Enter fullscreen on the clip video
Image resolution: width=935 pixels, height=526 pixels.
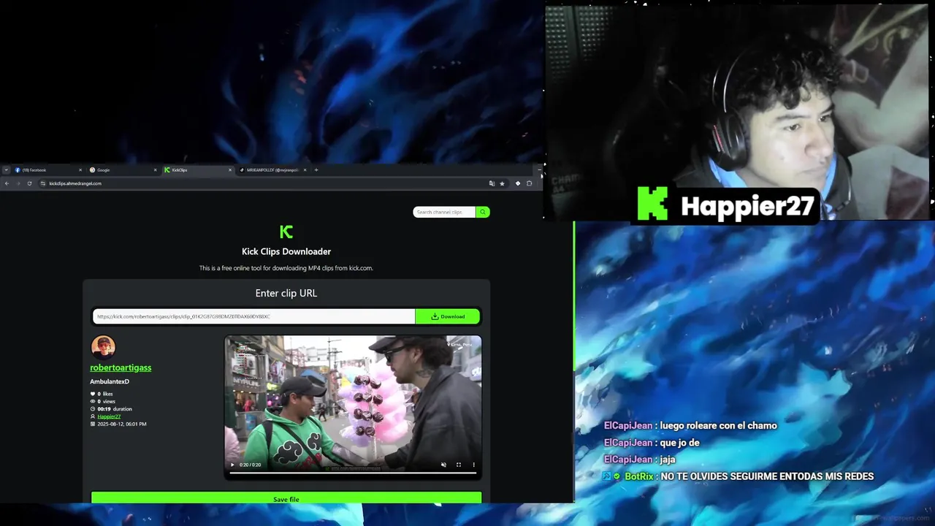coord(459,465)
